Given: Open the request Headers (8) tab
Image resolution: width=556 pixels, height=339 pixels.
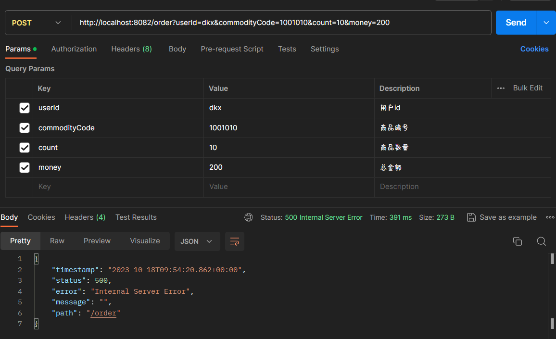Looking at the screenshot, I should [132, 50].
